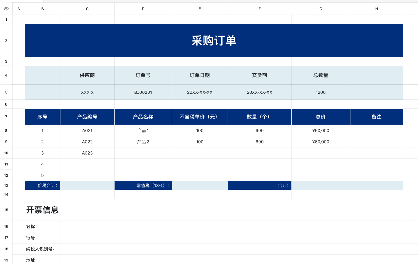Click the 数量（个） header cell
Viewport: 418px width, 264px height.
coord(260,117)
